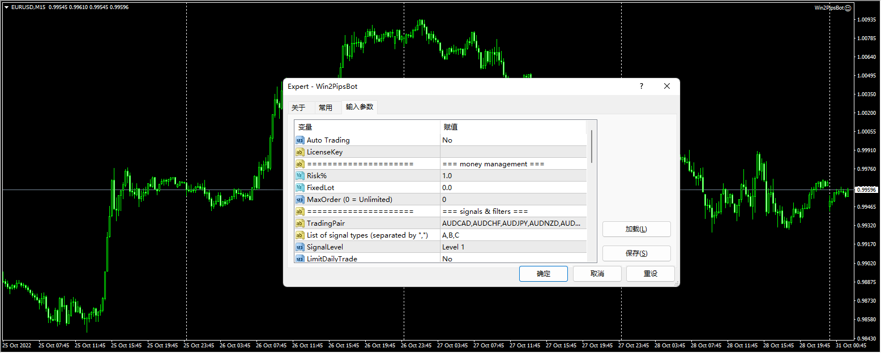The width and height of the screenshot is (881, 353).
Task: Click the ab icon beside List of signal types
Action: [300, 235]
